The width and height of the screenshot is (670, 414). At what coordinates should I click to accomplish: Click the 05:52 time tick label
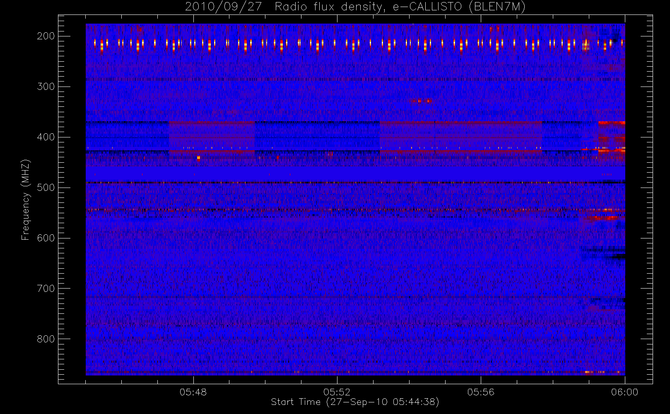(337, 392)
